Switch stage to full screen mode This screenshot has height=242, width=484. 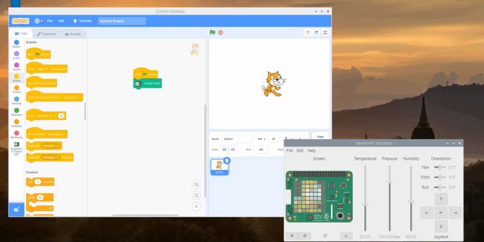click(325, 33)
